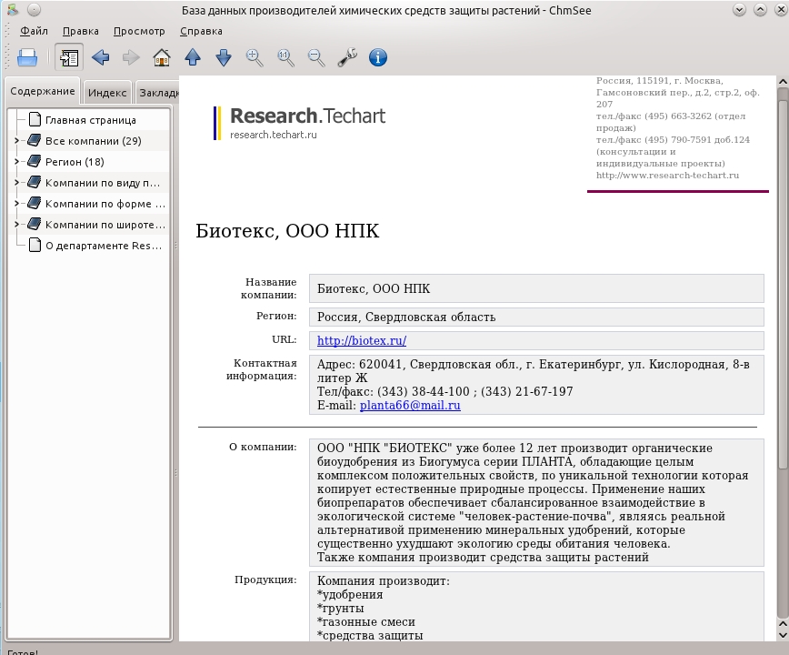The height and width of the screenshot is (655, 789).
Task: Expand the Регион (18) node arrow
Action: (x=16, y=162)
